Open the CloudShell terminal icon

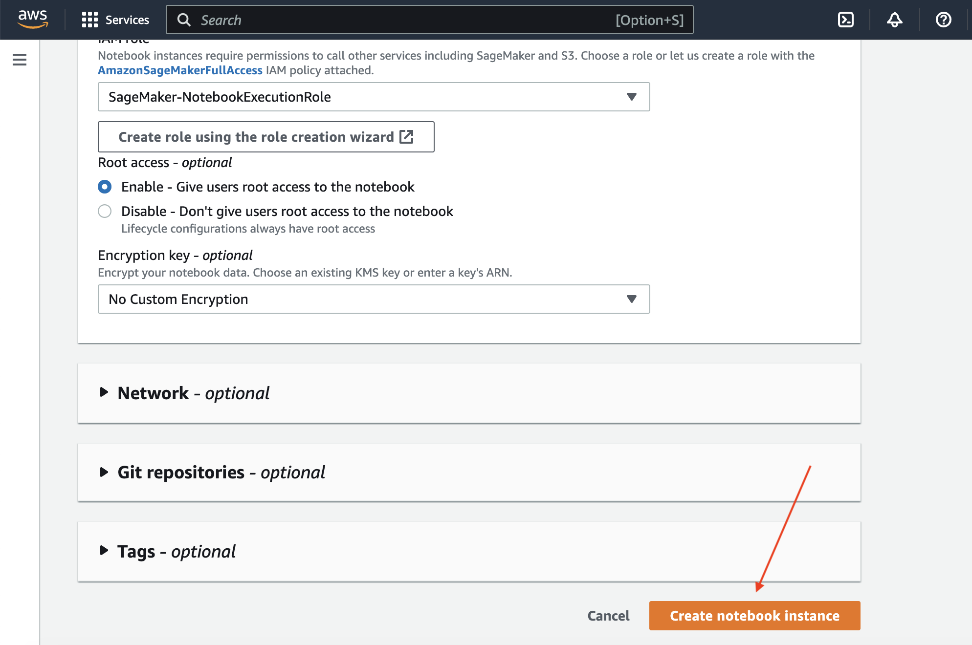(x=845, y=20)
